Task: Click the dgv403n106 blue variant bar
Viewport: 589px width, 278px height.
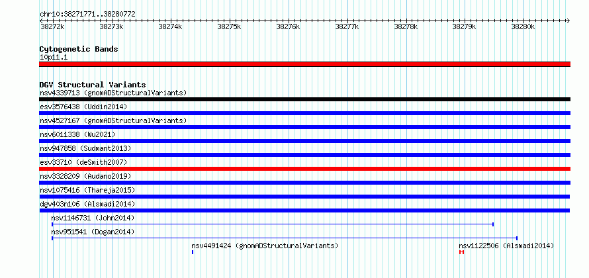Action: (304, 210)
